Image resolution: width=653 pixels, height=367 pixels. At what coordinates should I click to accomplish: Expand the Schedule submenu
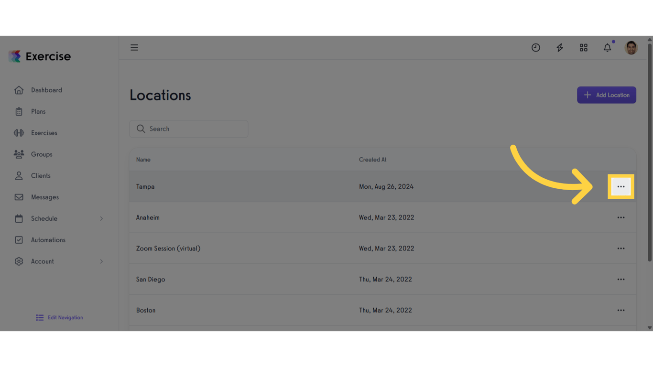pyautogui.click(x=101, y=218)
